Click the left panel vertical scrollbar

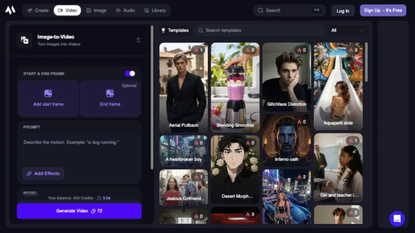click(x=152, y=97)
